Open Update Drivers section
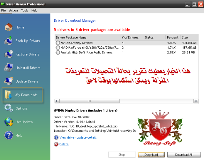204x160 pixels. tap(27, 81)
